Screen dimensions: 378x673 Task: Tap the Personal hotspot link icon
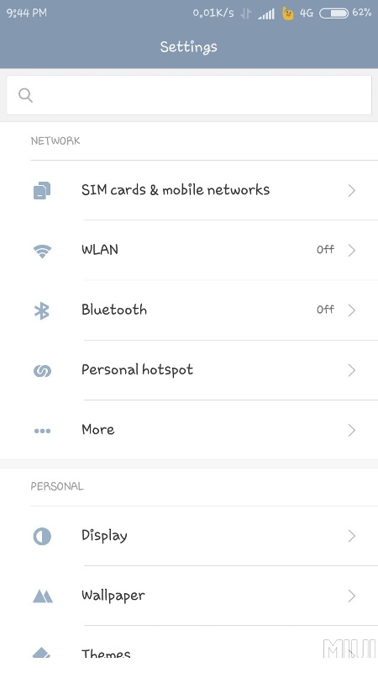pos(42,371)
